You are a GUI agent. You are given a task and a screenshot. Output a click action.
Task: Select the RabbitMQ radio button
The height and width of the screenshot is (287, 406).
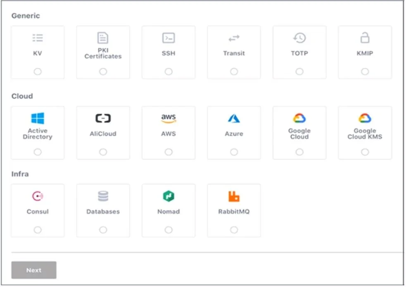(234, 230)
